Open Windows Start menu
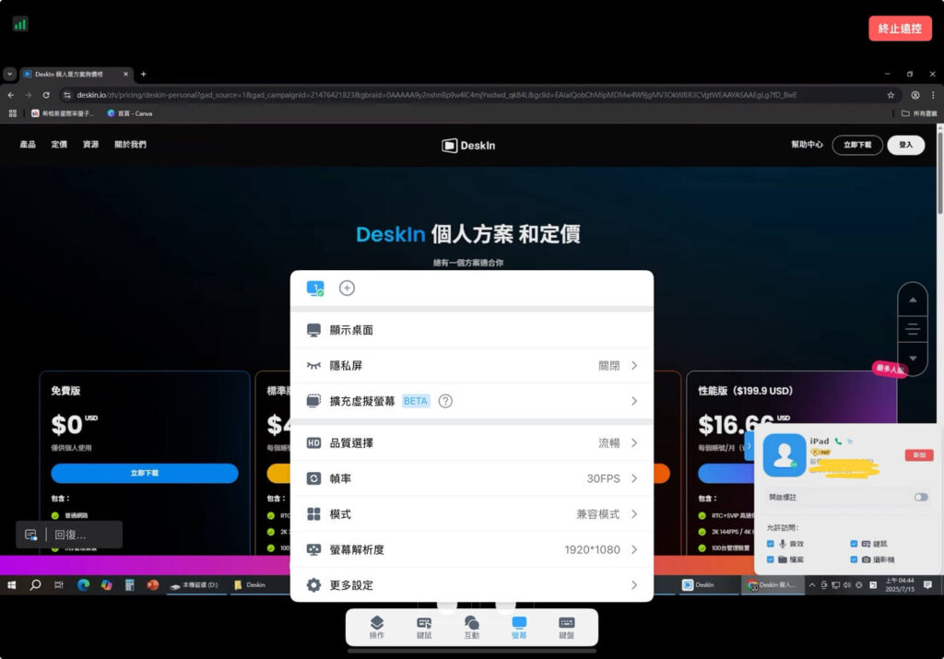Viewport: 944px width, 659px height. (x=11, y=585)
